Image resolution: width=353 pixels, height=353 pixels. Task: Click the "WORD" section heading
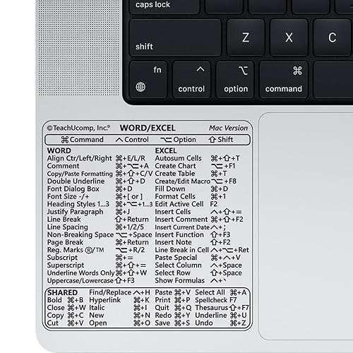[x=59, y=150]
